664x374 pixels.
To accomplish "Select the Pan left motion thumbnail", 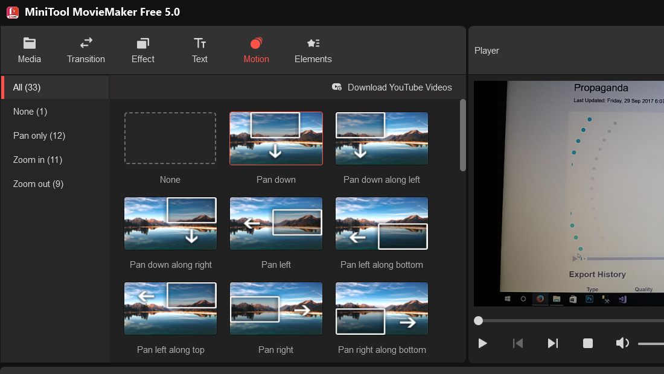I will (276, 223).
